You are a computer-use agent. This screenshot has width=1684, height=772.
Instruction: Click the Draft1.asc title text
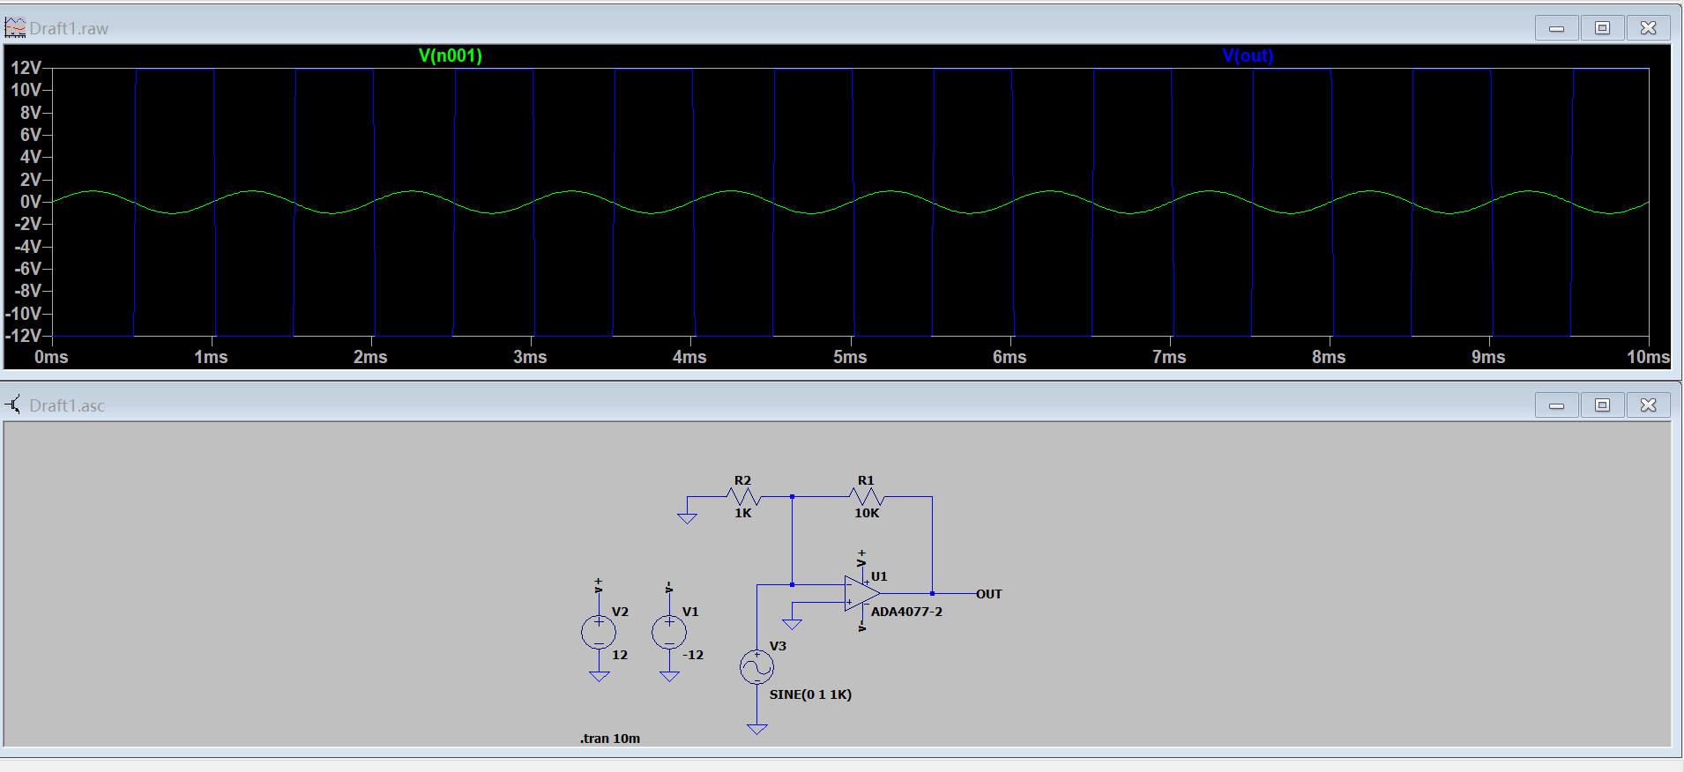(67, 405)
